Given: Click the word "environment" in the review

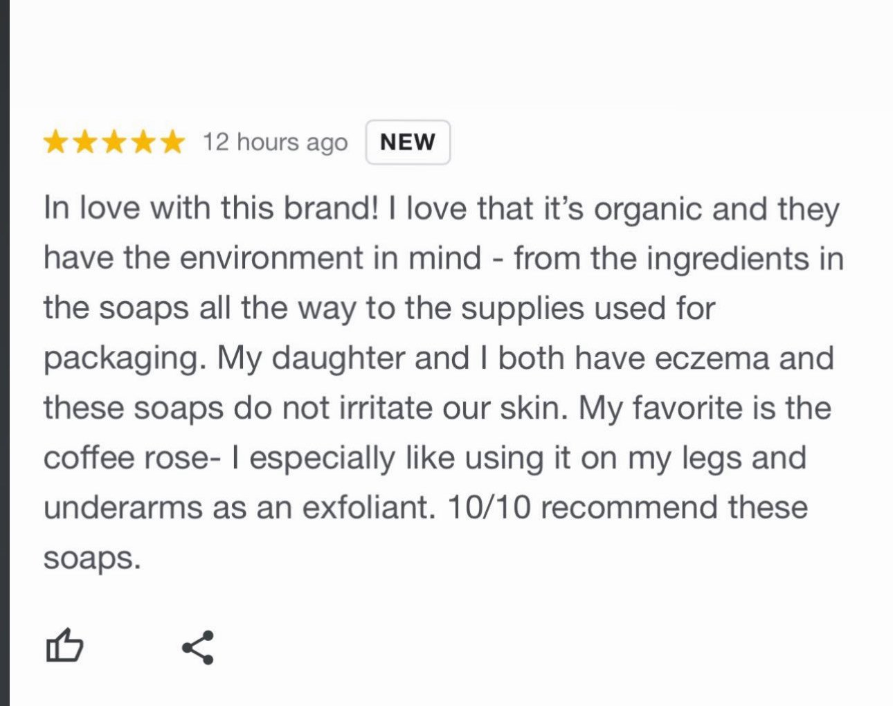Looking at the screenshot, I should [271, 258].
